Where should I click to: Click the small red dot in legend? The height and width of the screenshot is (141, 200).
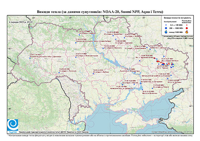[187, 25]
